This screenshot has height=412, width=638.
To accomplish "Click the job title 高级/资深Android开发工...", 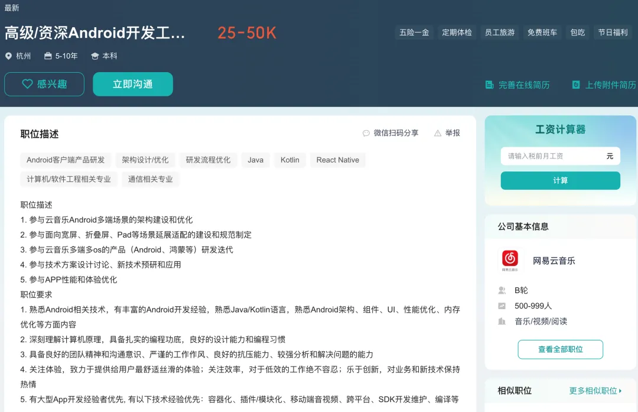I will point(95,33).
